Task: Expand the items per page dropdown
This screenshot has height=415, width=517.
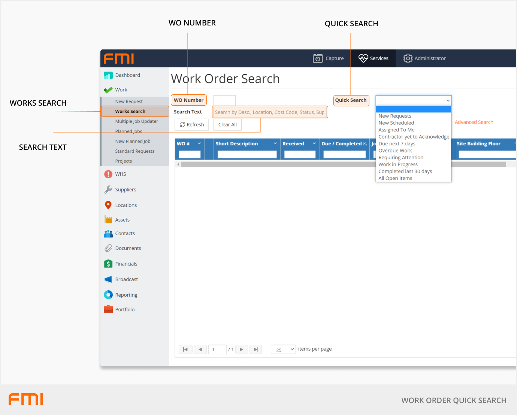Action: (x=283, y=349)
